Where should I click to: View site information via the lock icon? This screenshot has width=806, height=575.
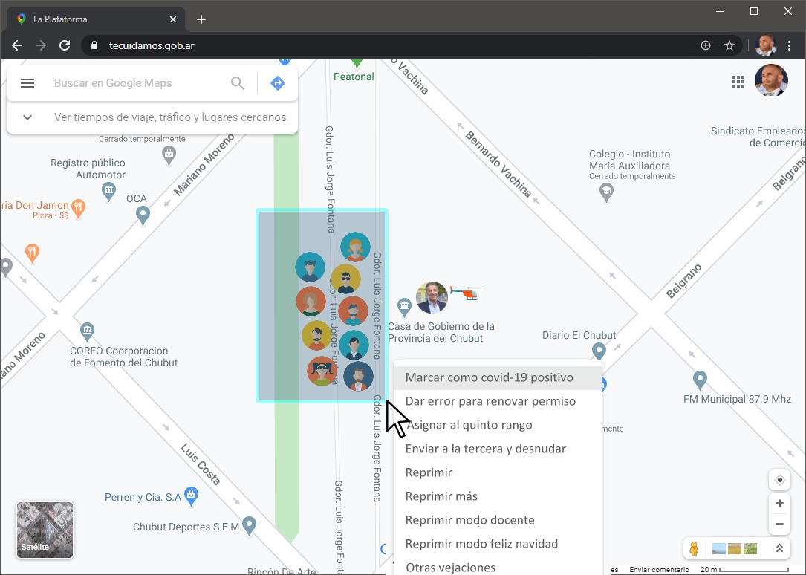tap(94, 46)
